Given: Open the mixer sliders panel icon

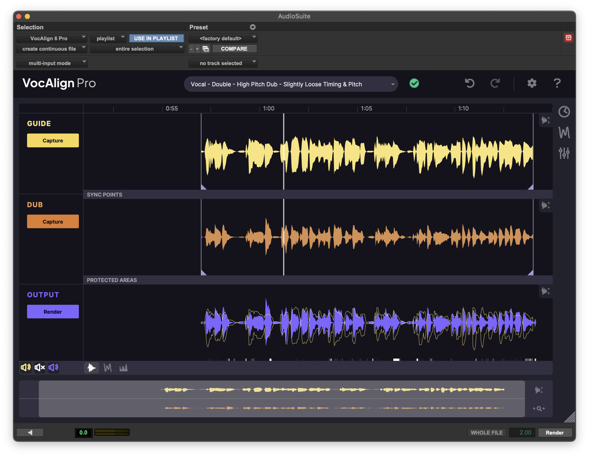Looking at the screenshot, I should (x=564, y=153).
